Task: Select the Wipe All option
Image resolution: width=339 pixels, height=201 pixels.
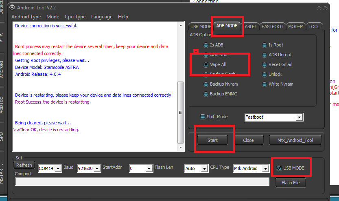Action: tap(206, 64)
